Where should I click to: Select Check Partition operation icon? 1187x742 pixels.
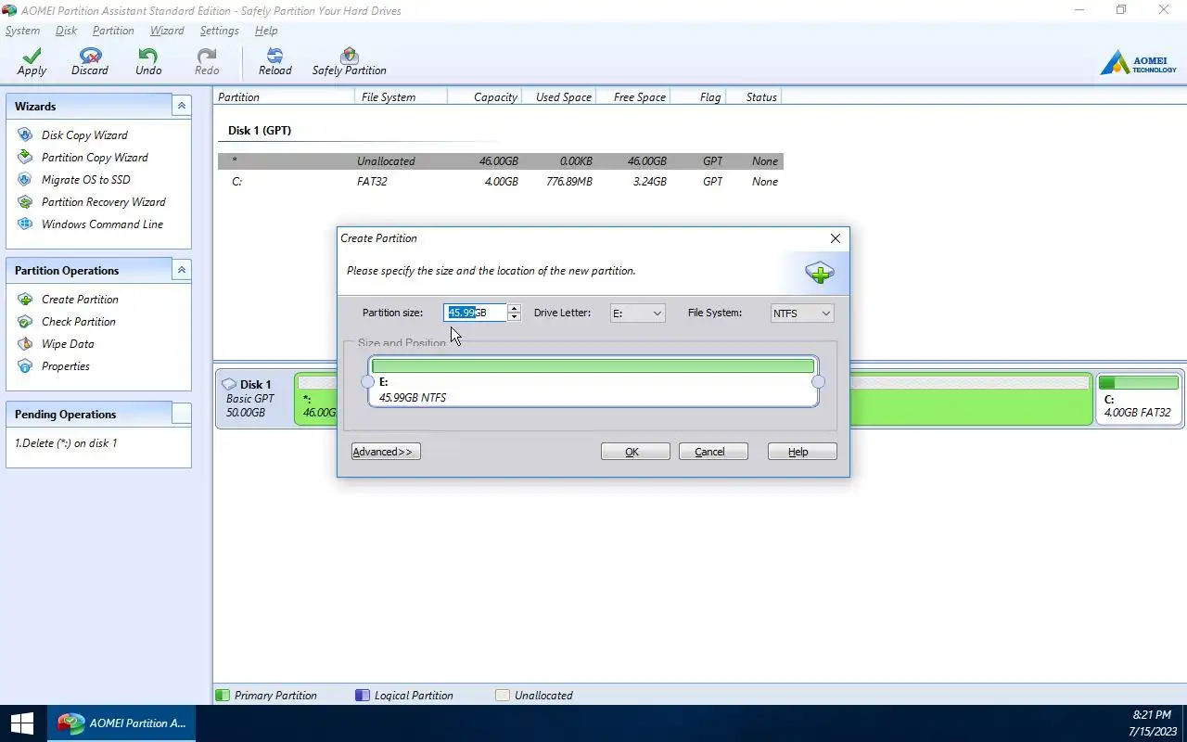(25, 322)
